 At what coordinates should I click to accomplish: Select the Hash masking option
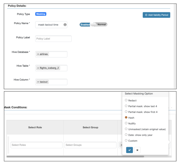coord(126,118)
